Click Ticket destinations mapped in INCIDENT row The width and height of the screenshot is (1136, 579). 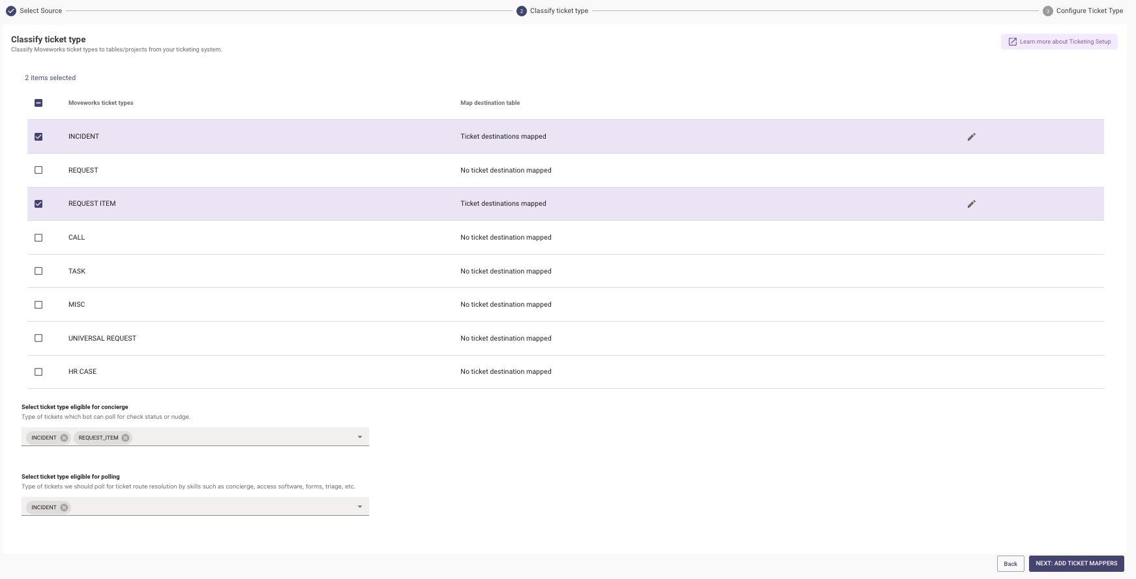pyautogui.click(x=503, y=137)
